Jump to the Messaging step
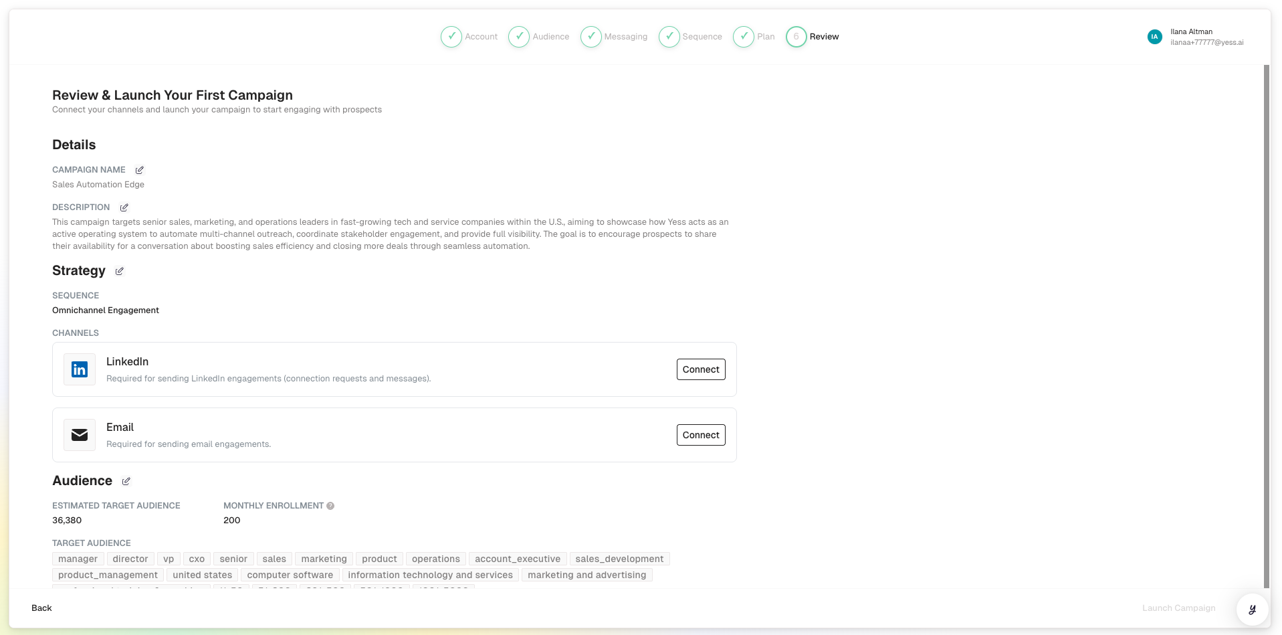 pos(614,37)
